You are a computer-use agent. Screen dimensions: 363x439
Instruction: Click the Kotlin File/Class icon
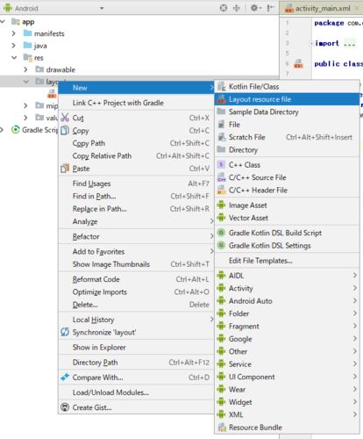[x=222, y=86]
